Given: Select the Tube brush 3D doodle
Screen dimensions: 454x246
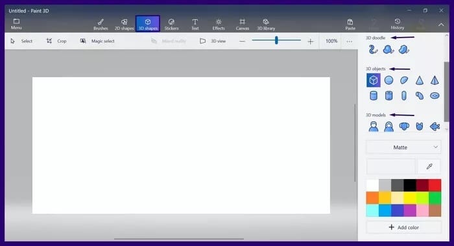Looking at the screenshot, I should [x=373, y=49].
